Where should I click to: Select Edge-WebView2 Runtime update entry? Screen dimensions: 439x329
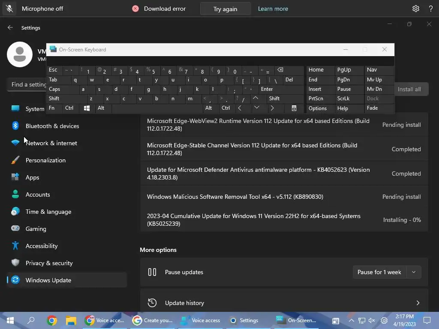point(284,125)
